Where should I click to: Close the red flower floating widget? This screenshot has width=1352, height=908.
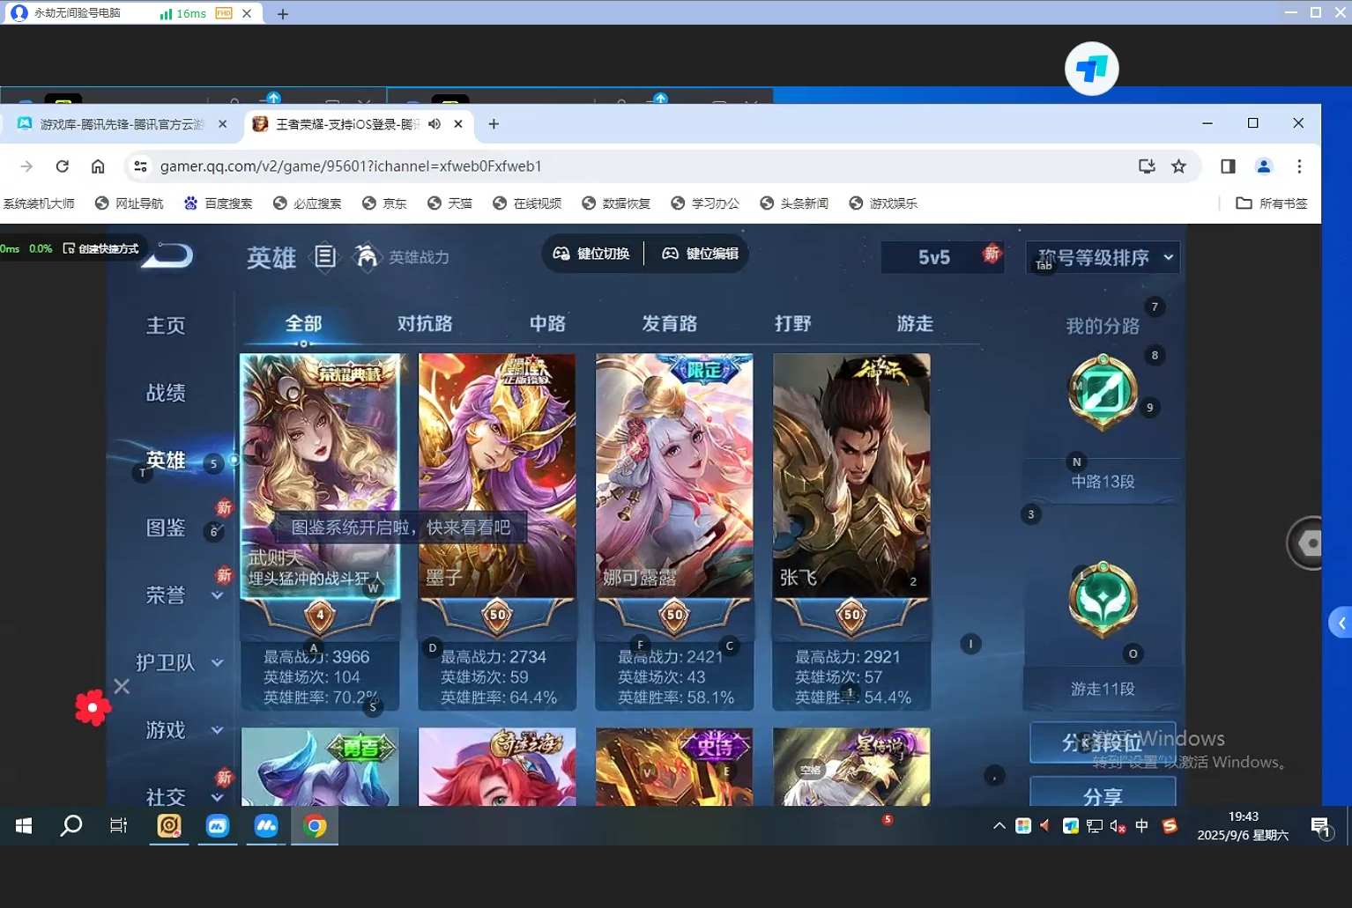[122, 686]
